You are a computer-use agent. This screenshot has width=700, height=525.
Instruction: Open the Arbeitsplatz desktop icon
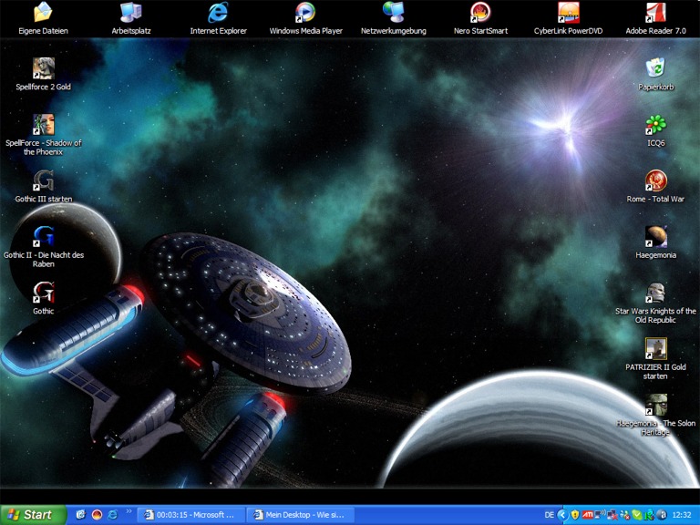tap(130, 13)
